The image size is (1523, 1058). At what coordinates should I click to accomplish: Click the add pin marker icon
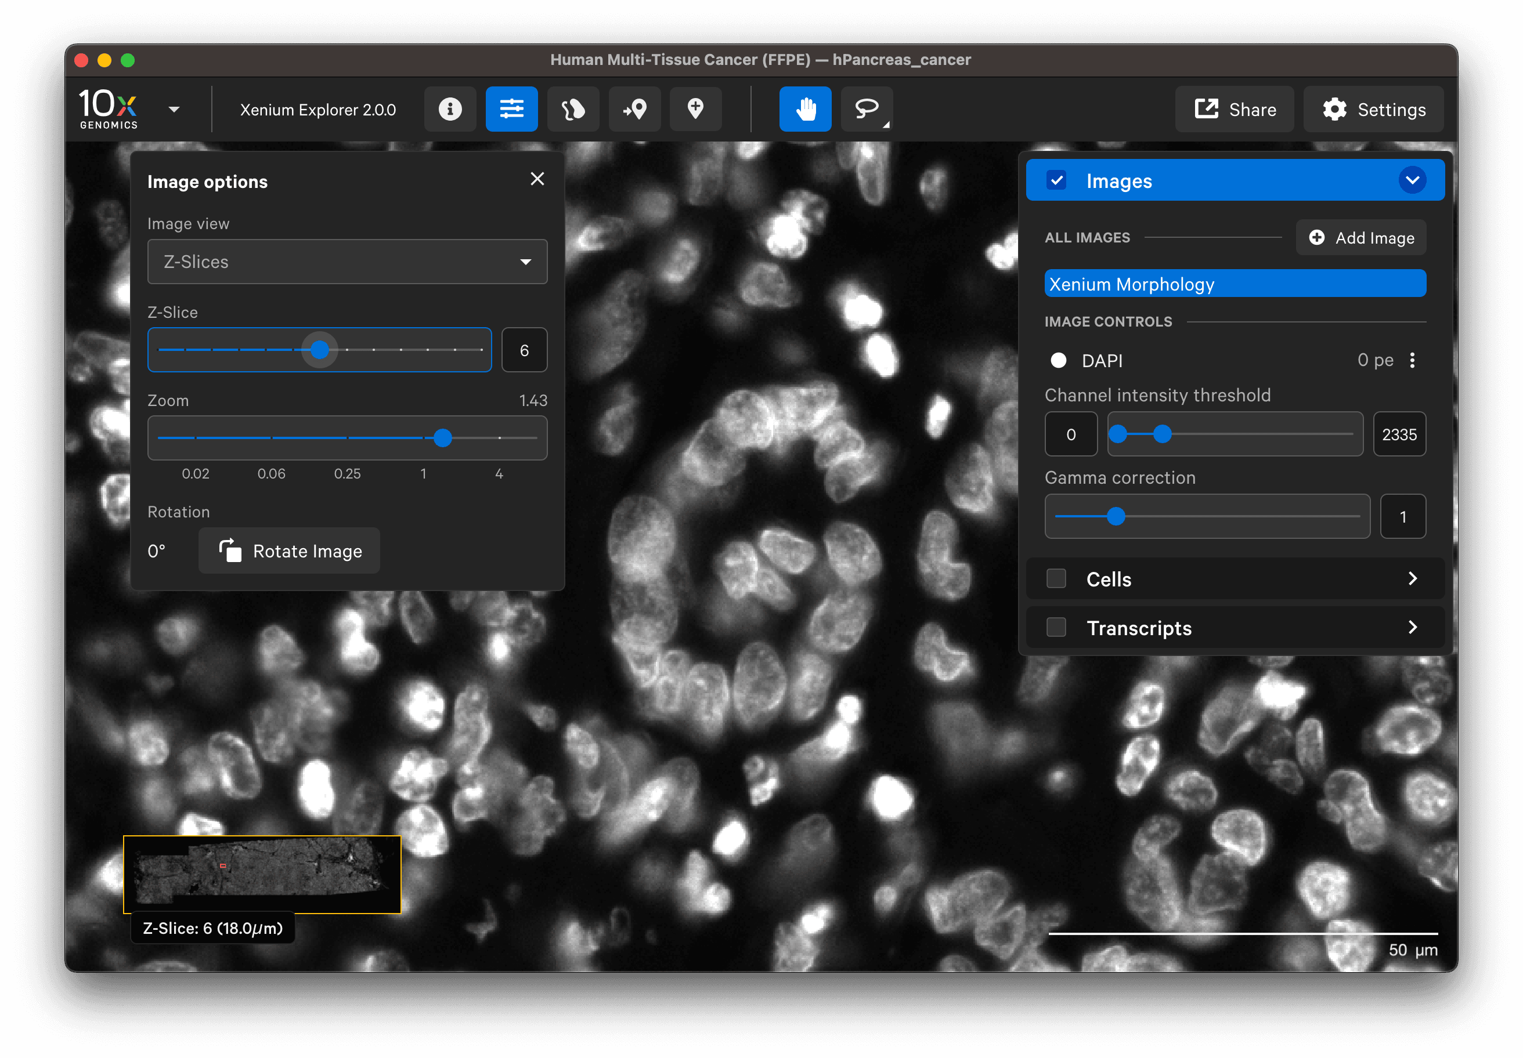tap(696, 108)
